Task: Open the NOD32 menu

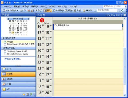Action: [x=53, y=6]
